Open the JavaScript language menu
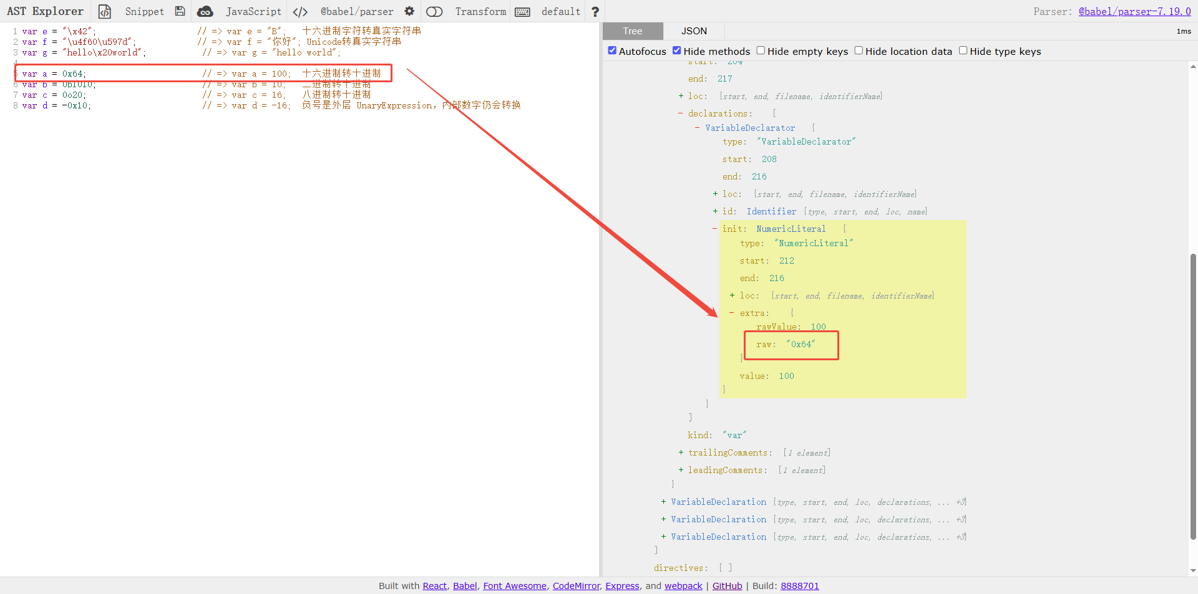Image resolution: width=1198 pixels, height=594 pixels. pos(253,11)
